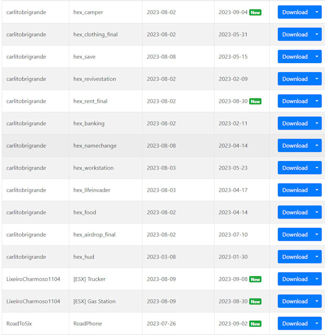Click the New badge on hex_camper row
Viewport: 325px width, 335px height.
(x=255, y=12)
